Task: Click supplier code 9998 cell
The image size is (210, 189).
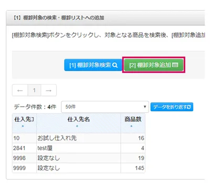Action: pyautogui.click(x=24, y=158)
